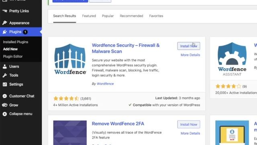Select the Add New submenu item
Image resolution: width=257 pixels, height=145 pixels.
pyautogui.click(x=10, y=49)
